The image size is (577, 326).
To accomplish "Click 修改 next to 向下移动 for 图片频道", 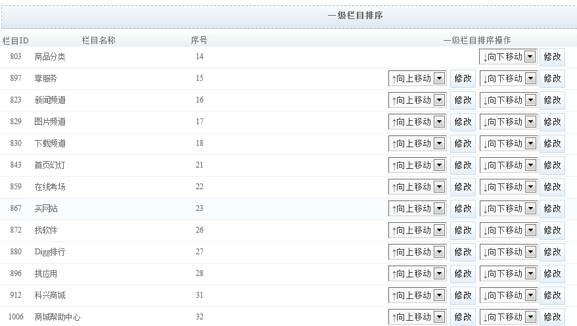I will pyautogui.click(x=552, y=122).
